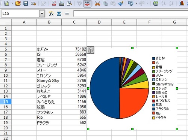Select column header C

(x=74, y=22)
